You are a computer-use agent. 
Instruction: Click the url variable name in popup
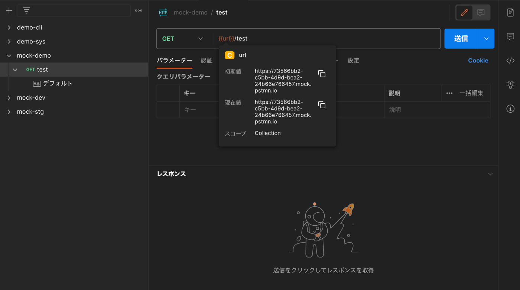243,55
